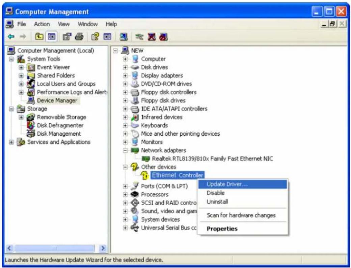Click the Disk Management icon

click(31, 134)
